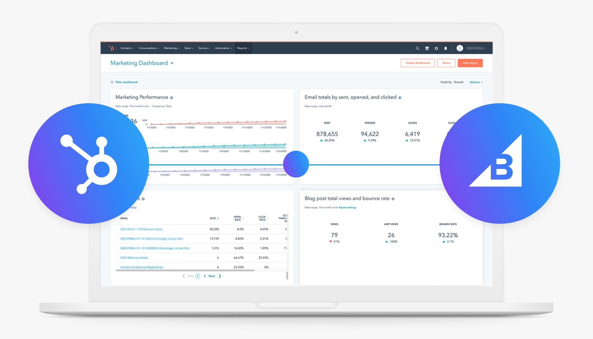Open the Report settings link
This screenshot has height=339, width=593.
click(x=347, y=207)
